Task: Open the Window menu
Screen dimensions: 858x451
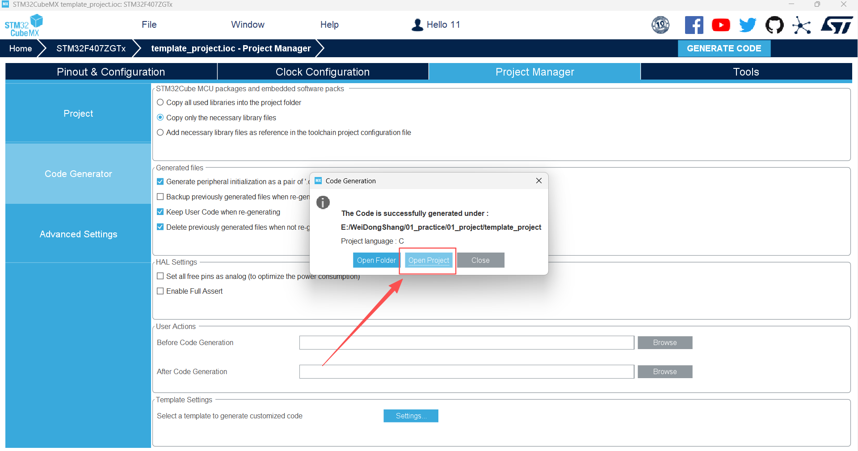Action: coord(248,25)
